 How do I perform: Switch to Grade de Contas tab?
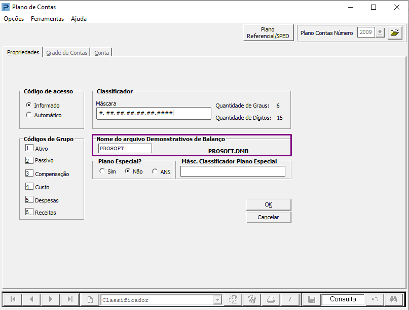[67, 53]
